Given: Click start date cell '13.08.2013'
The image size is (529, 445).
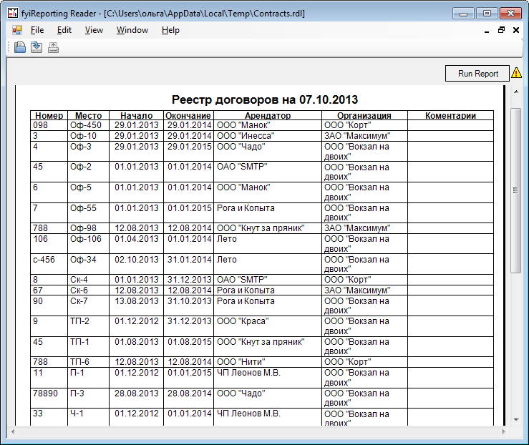Looking at the screenshot, I should click(136, 305).
